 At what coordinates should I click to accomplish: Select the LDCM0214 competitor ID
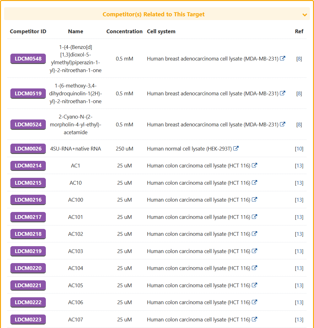(x=28, y=166)
